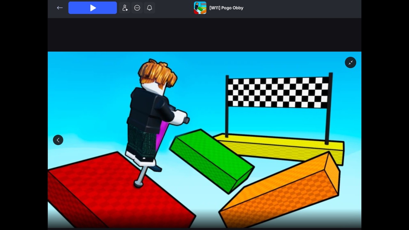Click the Pogo Obby game icon
This screenshot has width=409, height=230.
(200, 8)
